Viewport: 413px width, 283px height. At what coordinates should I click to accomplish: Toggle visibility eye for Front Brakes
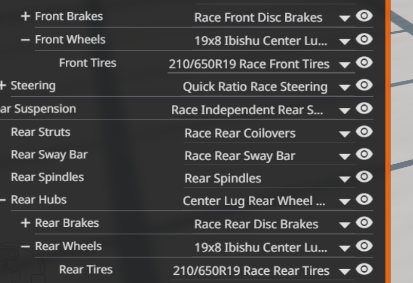[364, 16]
